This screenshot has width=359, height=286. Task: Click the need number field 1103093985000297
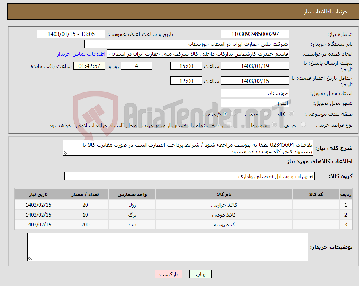(255, 34)
